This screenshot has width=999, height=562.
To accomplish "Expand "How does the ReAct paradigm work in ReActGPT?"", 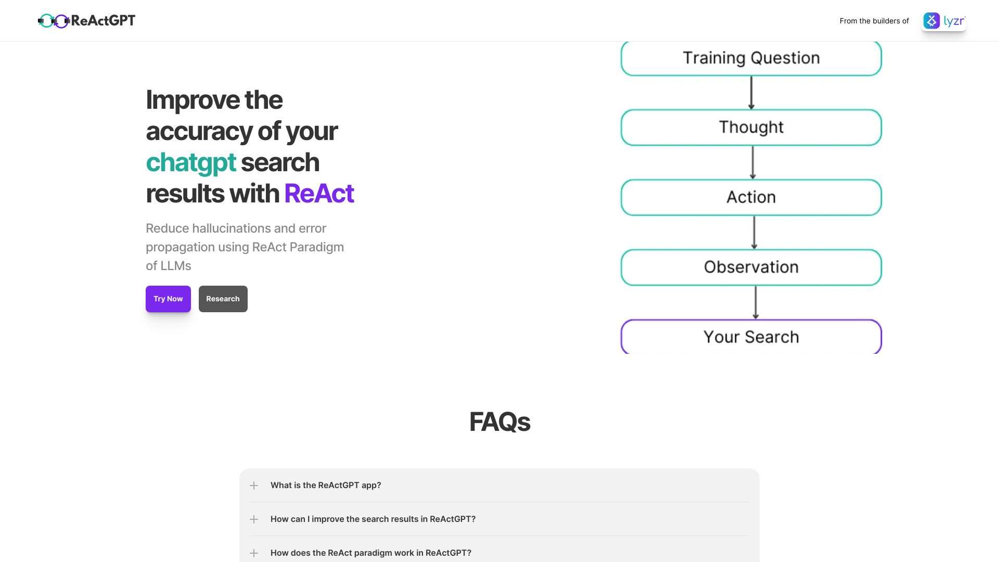I will coord(370,553).
